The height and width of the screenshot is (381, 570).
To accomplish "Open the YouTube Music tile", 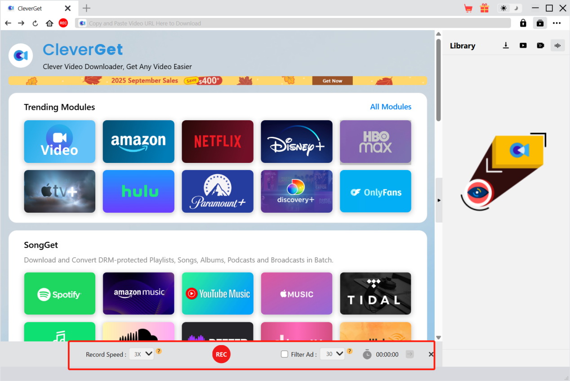I will coord(218,293).
